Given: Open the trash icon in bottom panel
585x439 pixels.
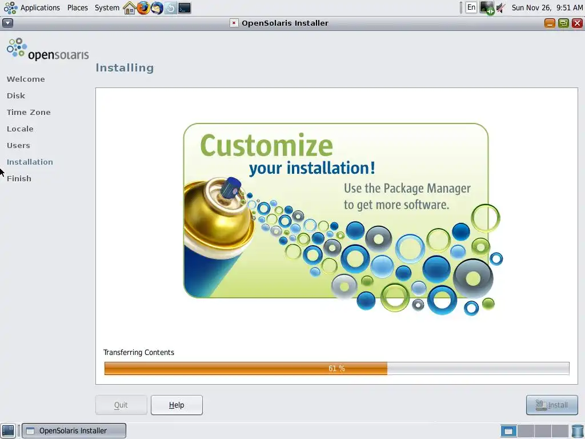Looking at the screenshot, I should (x=577, y=431).
